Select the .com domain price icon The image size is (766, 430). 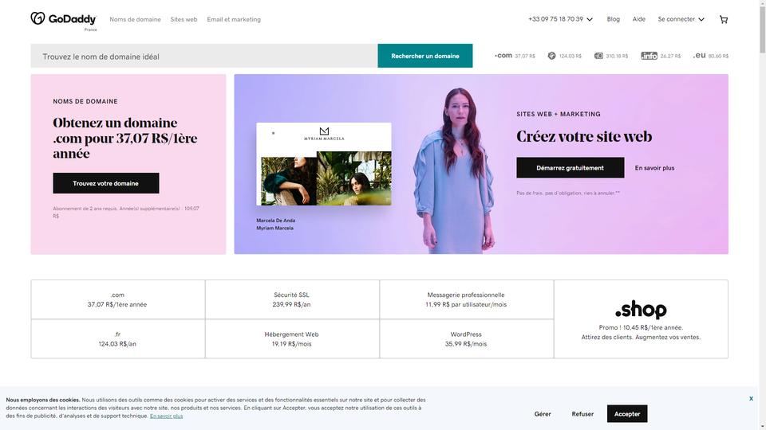(503, 56)
